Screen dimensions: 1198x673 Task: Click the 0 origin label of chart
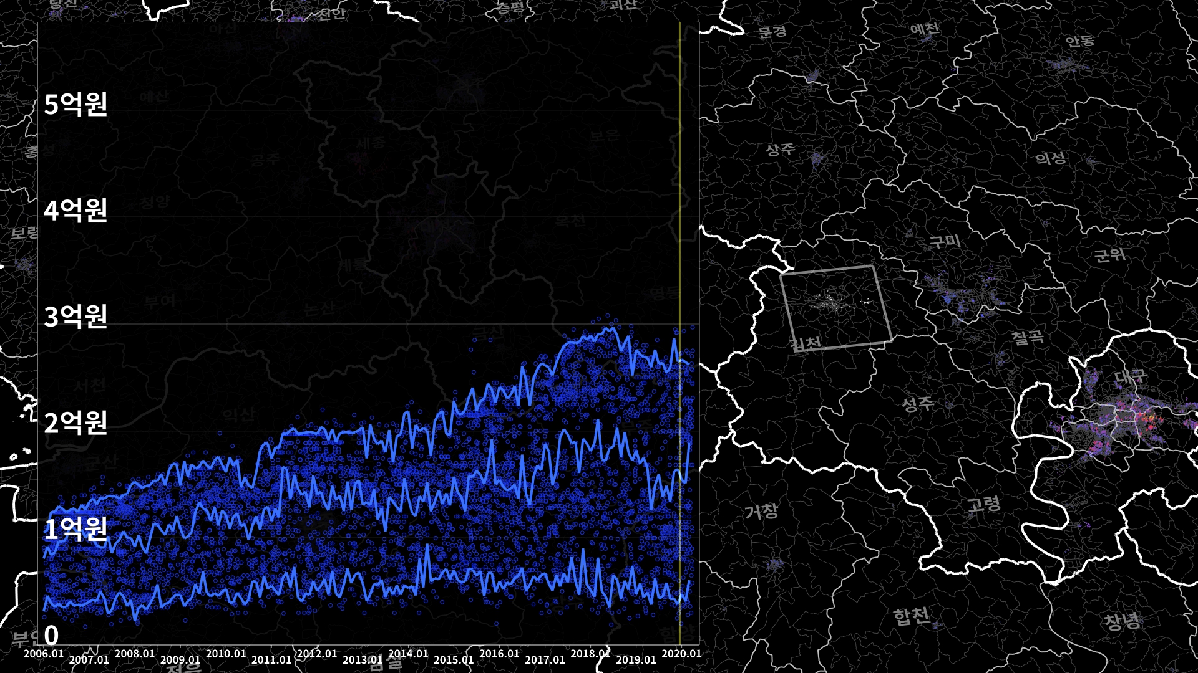51,636
